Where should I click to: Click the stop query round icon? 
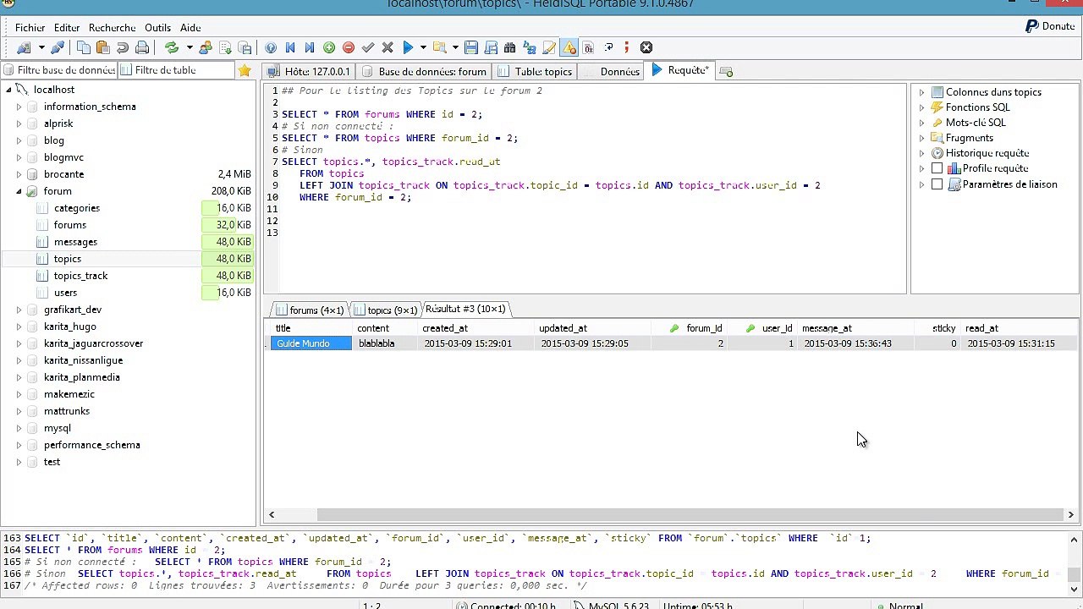tap(646, 47)
